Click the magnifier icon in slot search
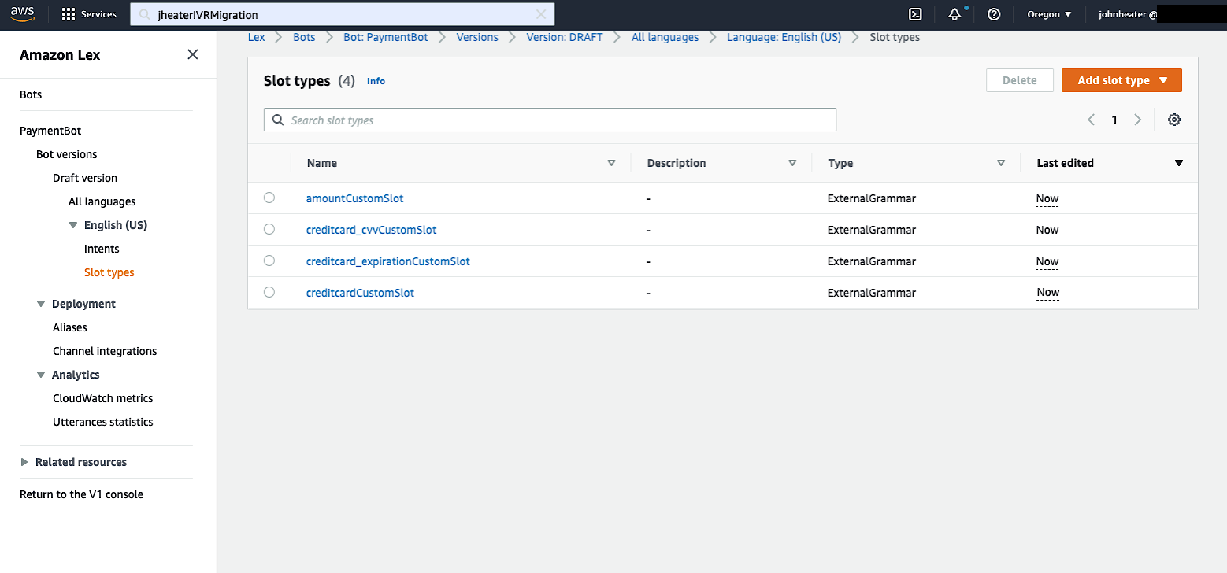This screenshot has width=1227, height=573. 277,120
